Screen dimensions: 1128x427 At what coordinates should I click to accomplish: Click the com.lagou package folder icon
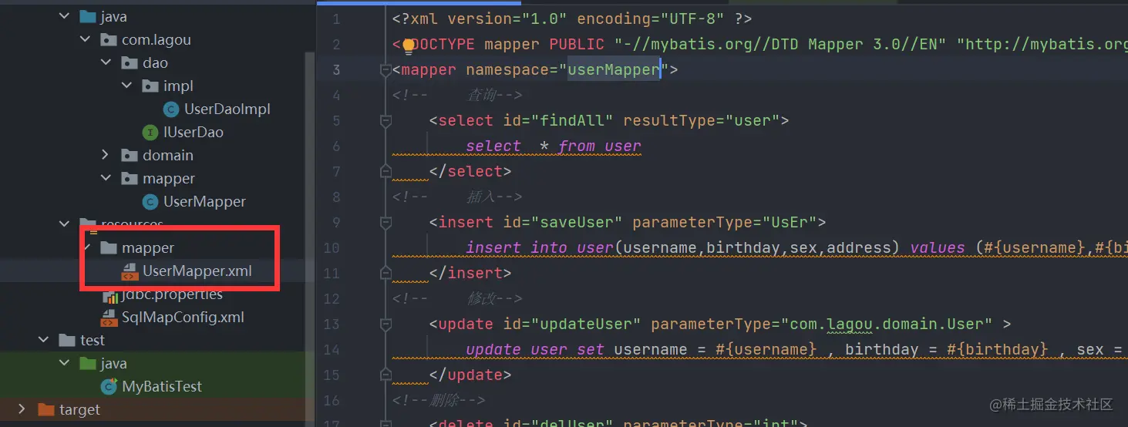pos(109,39)
